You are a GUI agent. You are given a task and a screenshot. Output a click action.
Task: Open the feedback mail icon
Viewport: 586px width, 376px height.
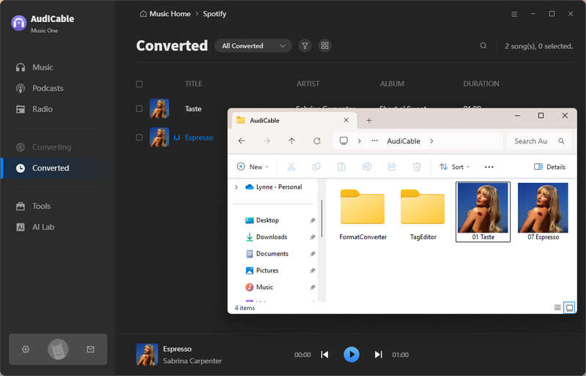(x=90, y=349)
